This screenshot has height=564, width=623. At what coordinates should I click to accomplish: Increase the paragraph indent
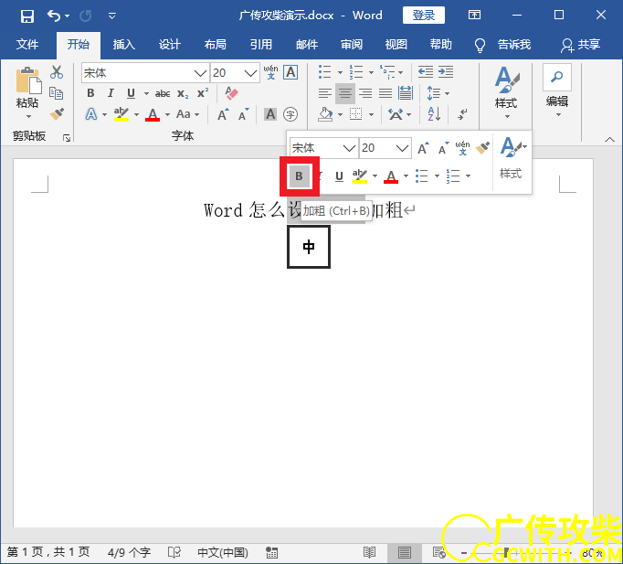pos(446,72)
